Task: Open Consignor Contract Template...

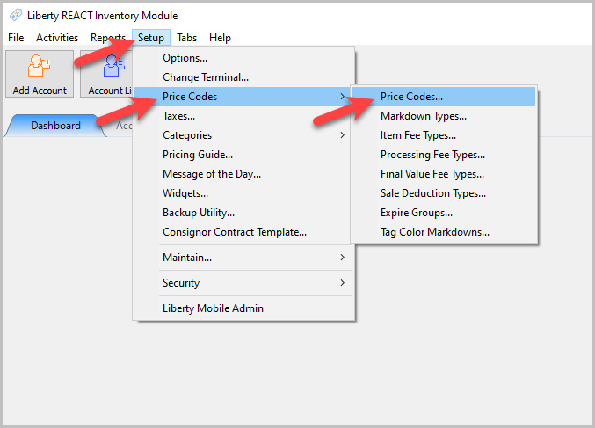Action: [243, 232]
